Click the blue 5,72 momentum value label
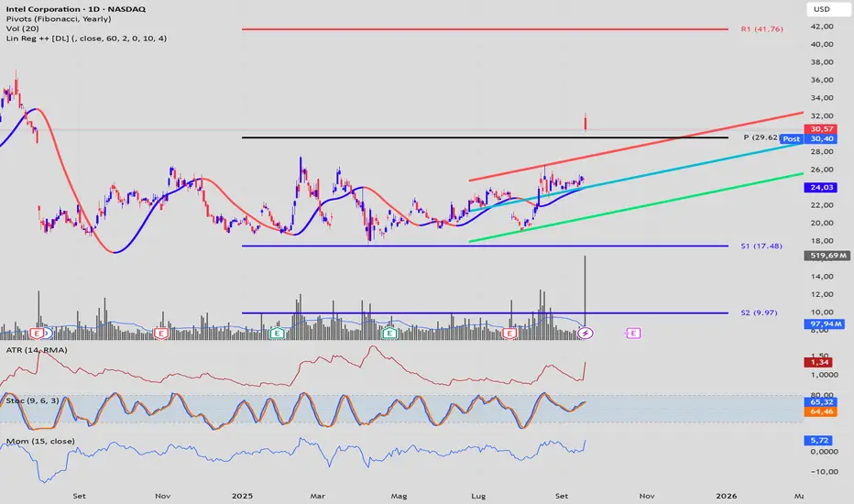Image resolution: width=854 pixels, height=504 pixels. 818,440
